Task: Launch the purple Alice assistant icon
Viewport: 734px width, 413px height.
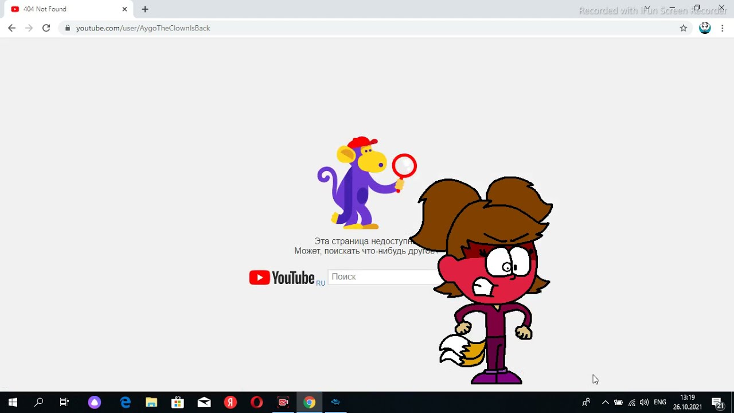Action: (95, 402)
